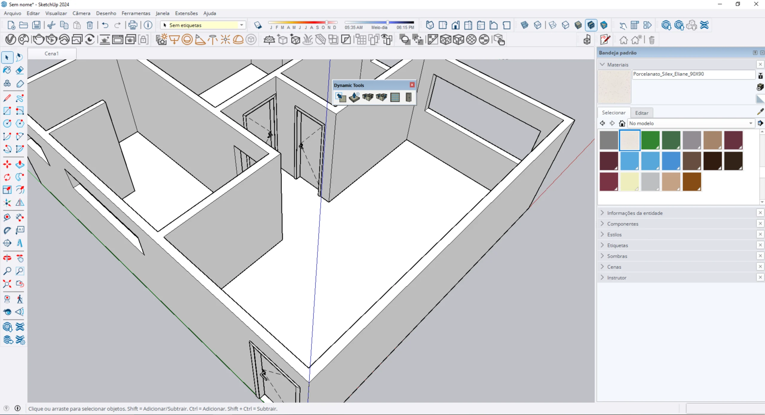The width and height of the screenshot is (765, 415).
Task: Switch to Iso view icon
Action: pos(430,25)
